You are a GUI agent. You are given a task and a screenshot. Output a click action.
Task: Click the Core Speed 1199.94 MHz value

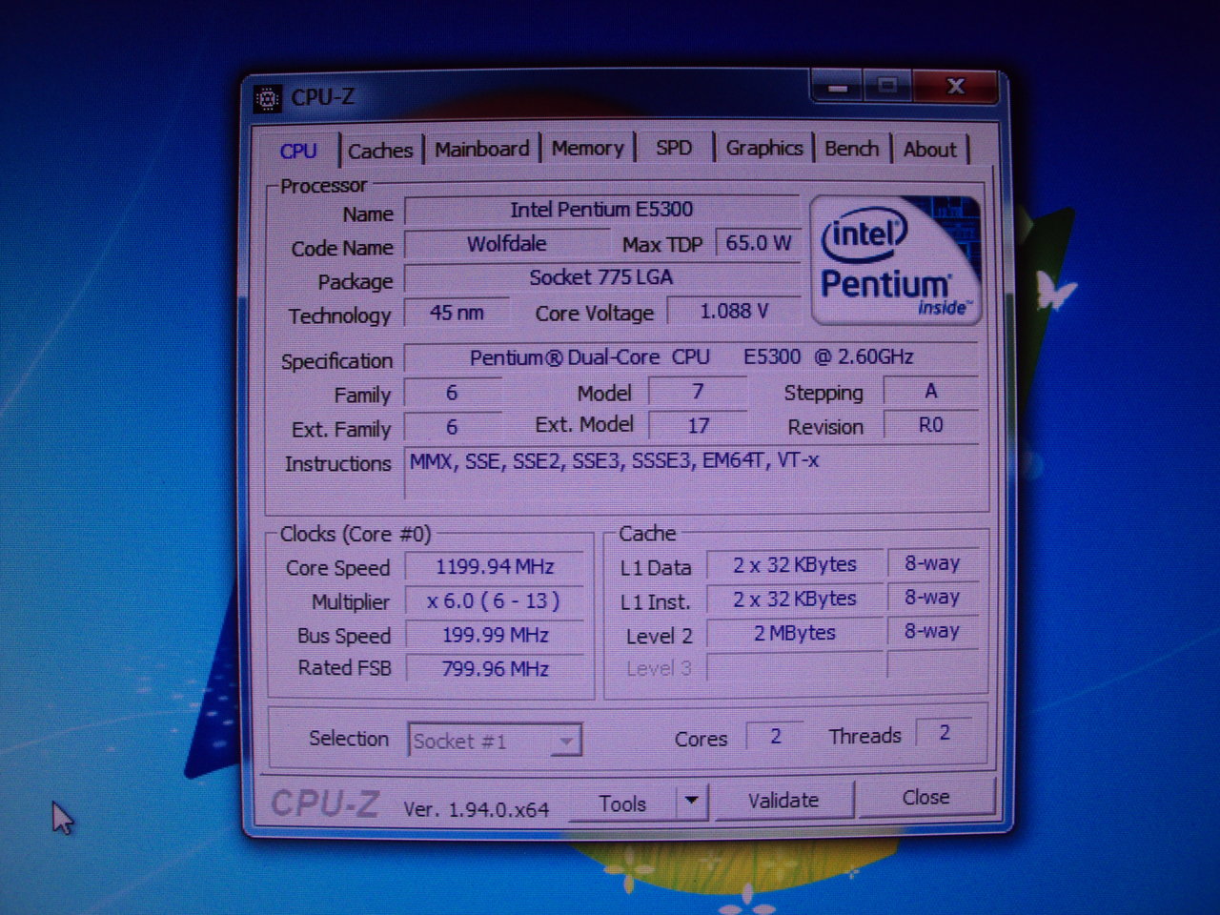pyautogui.click(x=495, y=567)
